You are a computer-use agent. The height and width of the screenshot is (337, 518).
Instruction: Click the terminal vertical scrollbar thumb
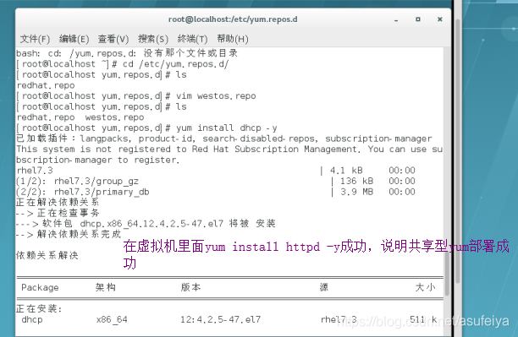tap(447, 274)
